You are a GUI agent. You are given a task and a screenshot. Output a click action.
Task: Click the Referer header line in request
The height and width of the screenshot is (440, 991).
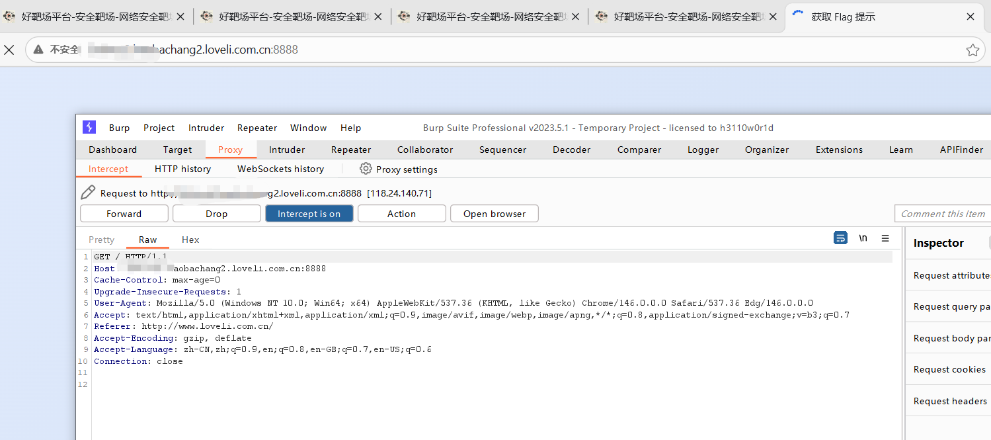[184, 326]
